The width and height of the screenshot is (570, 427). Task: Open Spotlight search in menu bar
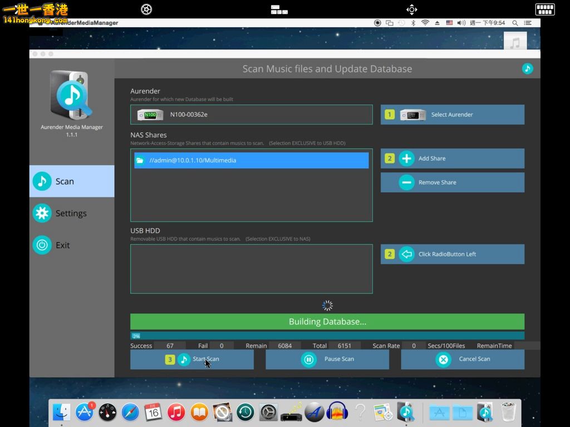[x=515, y=23]
